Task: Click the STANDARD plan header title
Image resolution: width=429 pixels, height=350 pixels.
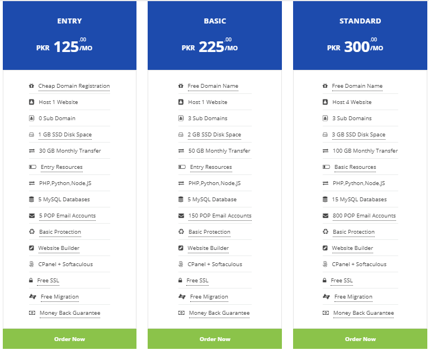Action: point(360,21)
